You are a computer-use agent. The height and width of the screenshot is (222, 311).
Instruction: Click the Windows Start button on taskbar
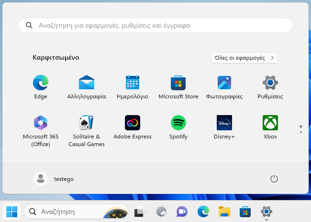coord(11,211)
